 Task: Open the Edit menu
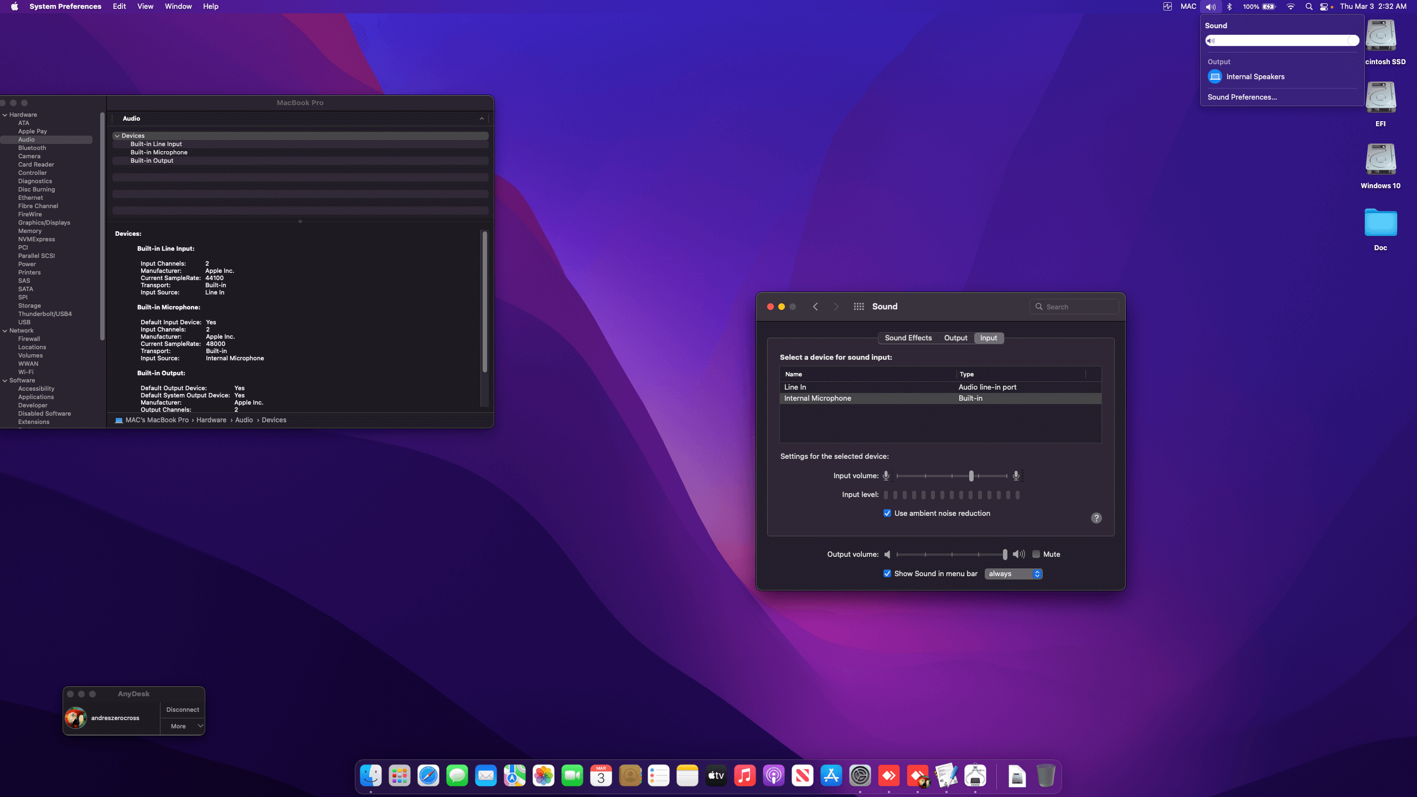pyautogui.click(x=119, y=7)
